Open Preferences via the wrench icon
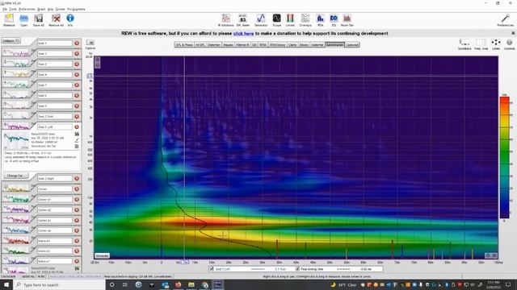Screen dimensions: 517x290 505,20
